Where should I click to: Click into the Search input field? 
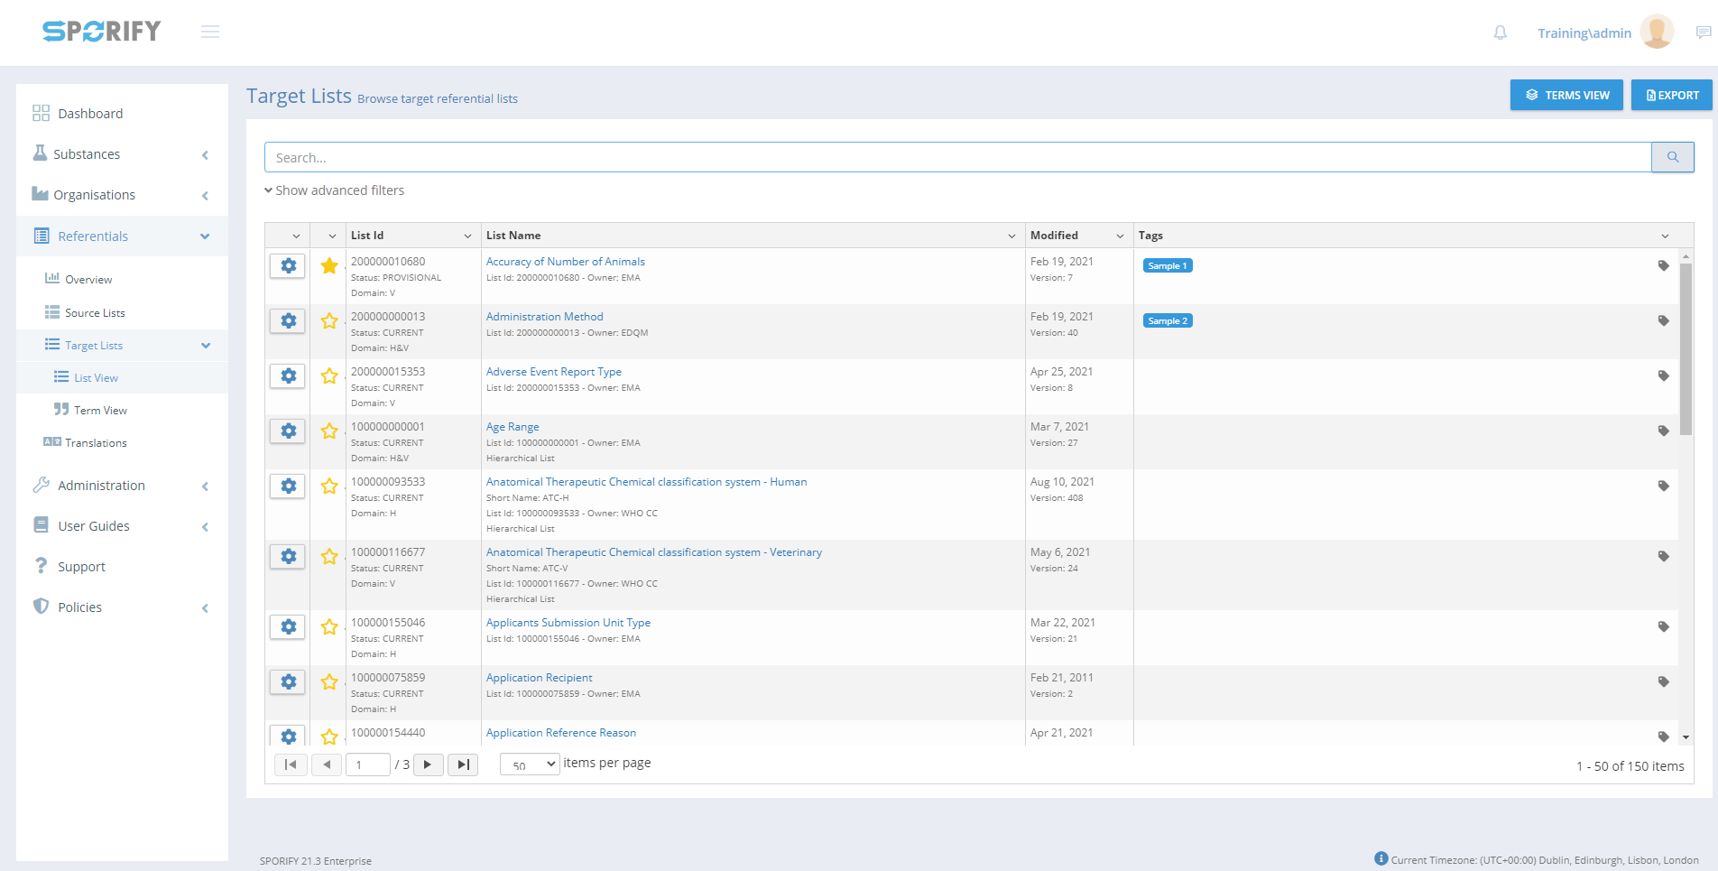[956, 157]
